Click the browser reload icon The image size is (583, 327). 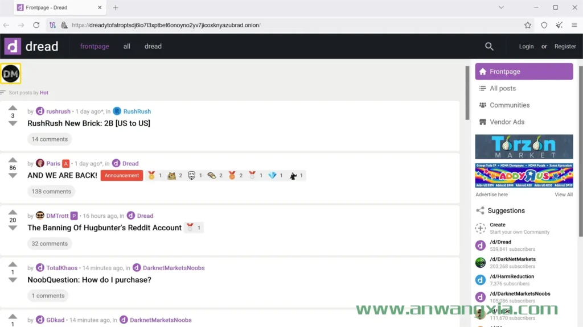point(36,25)
